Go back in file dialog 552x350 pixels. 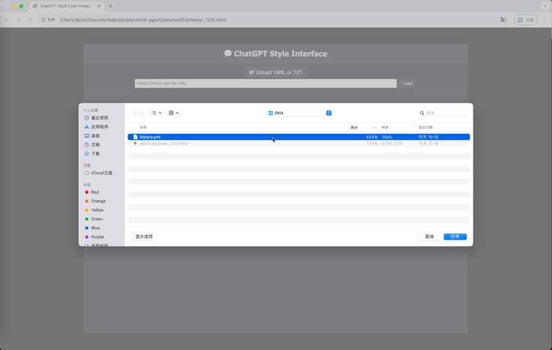tap(135, 113)
